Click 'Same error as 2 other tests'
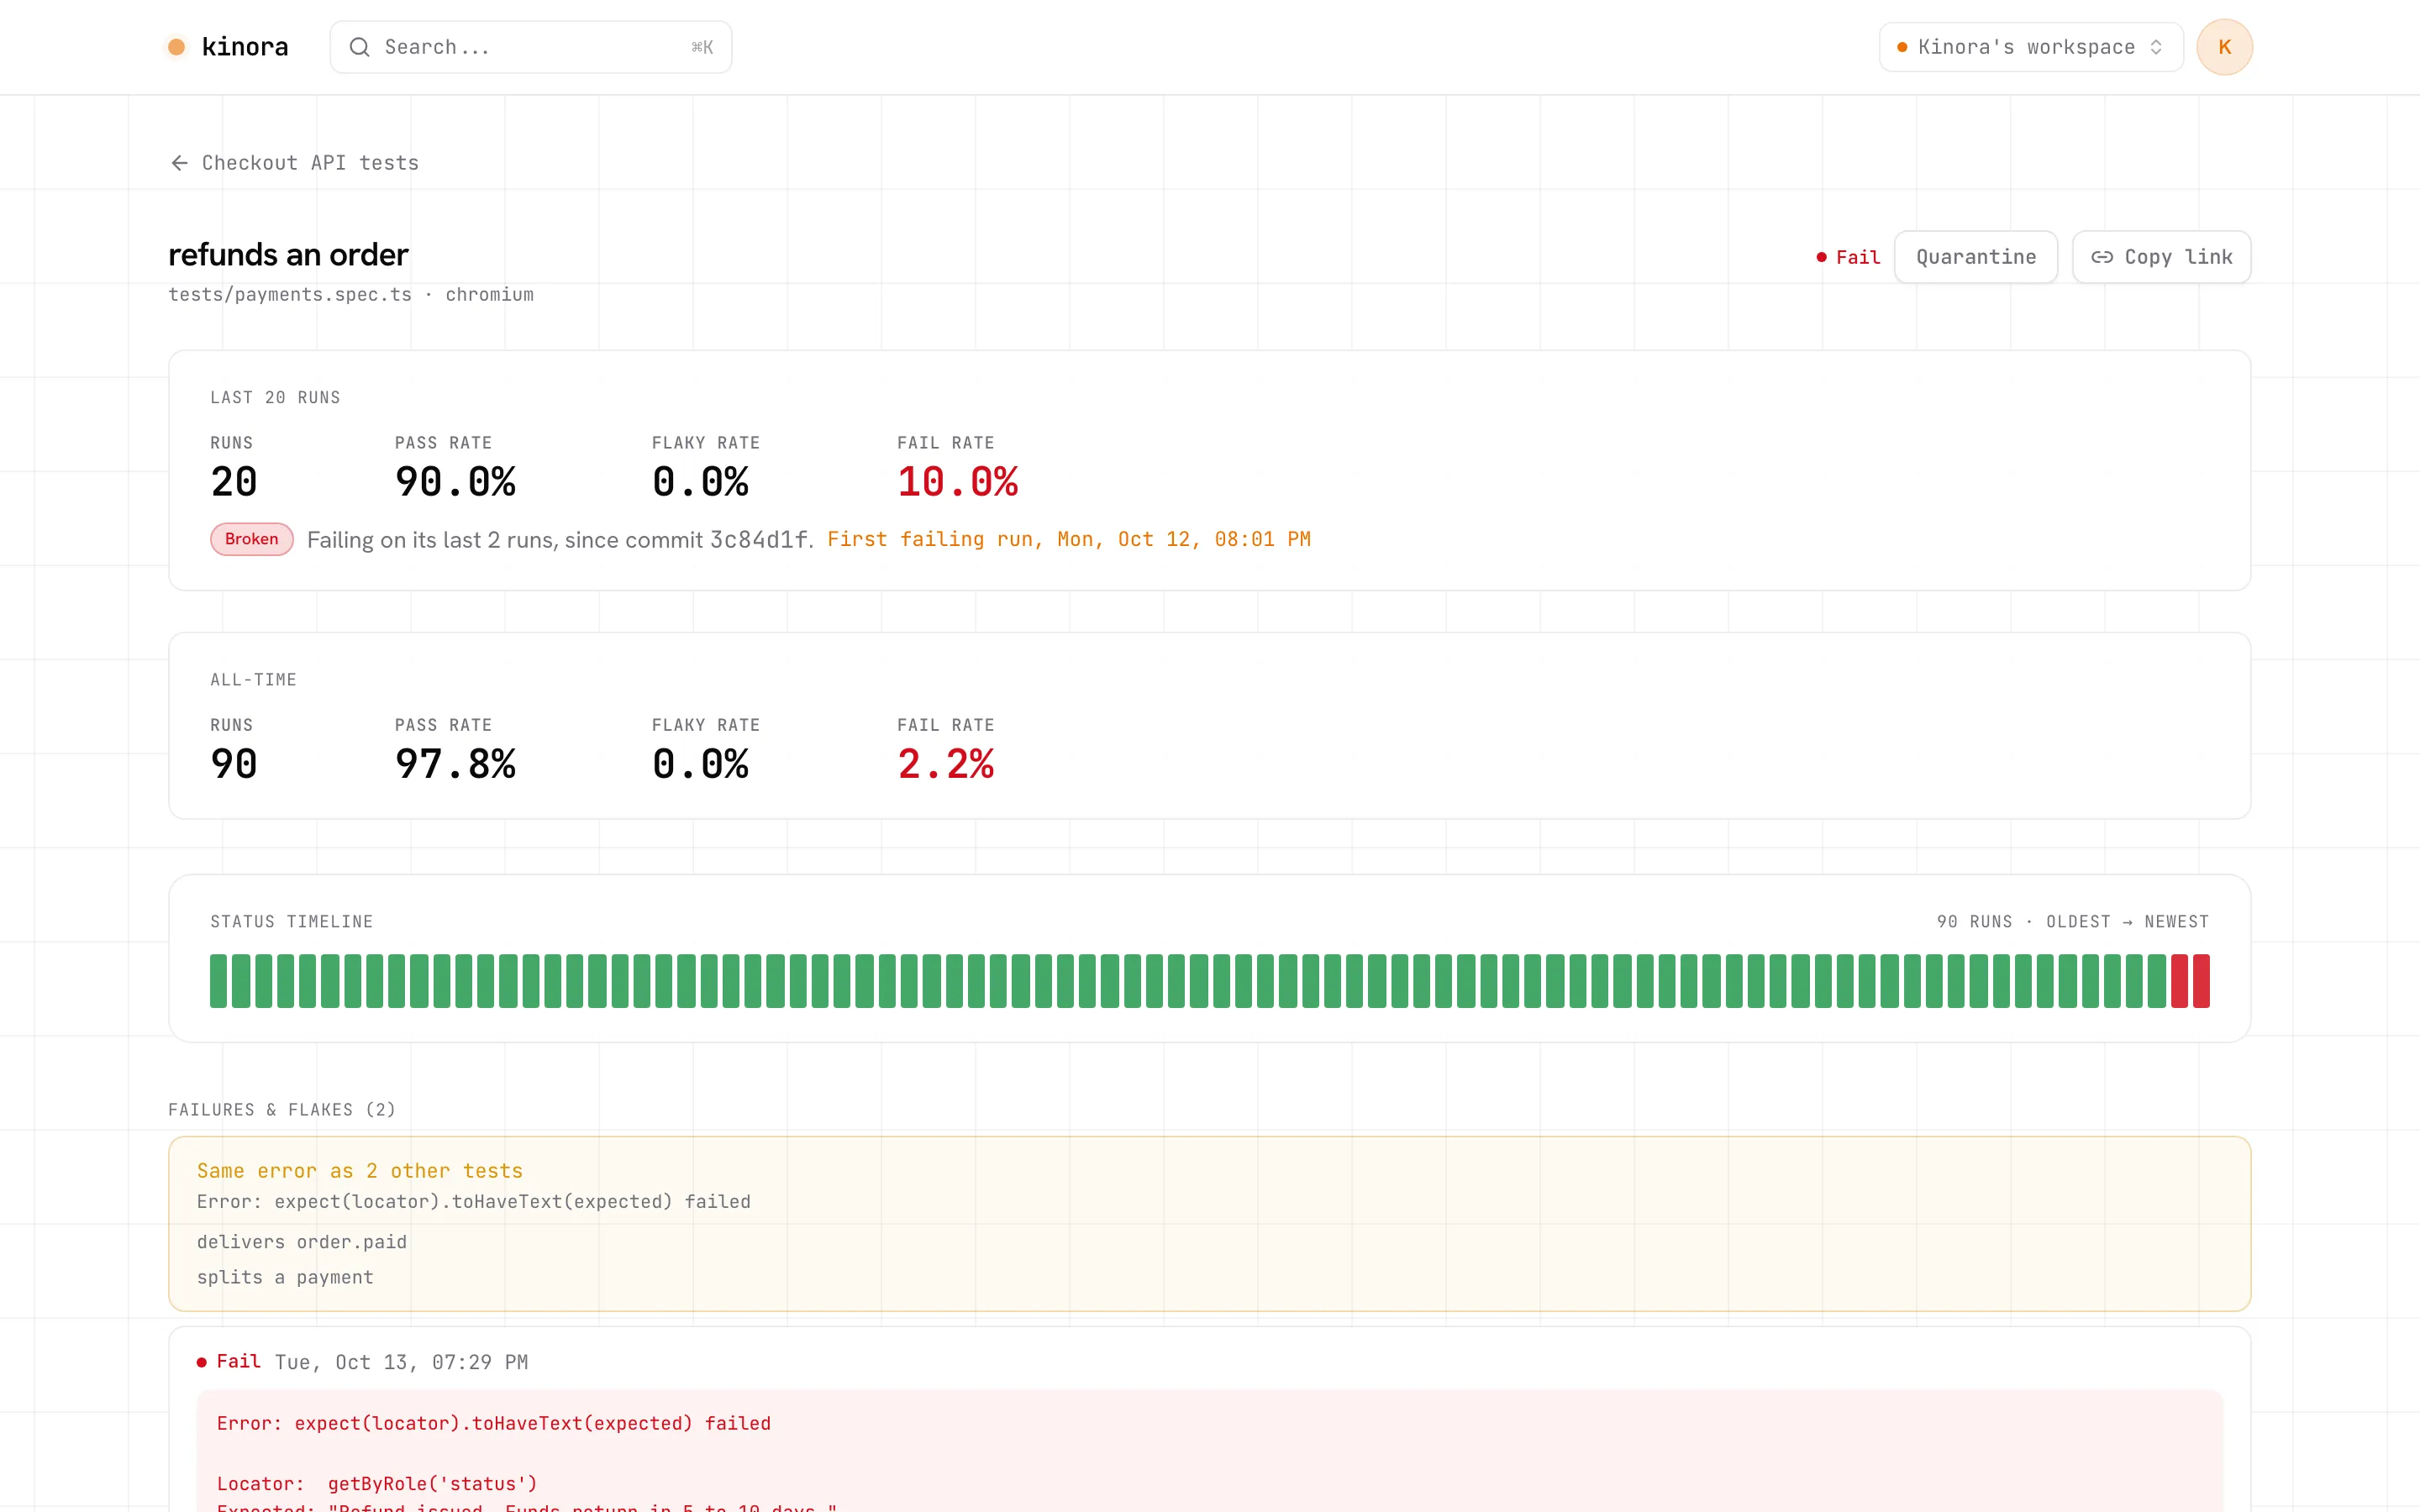This screenshot has height=1512, width=2420. pyautogui.click(x=359, y=1170)
